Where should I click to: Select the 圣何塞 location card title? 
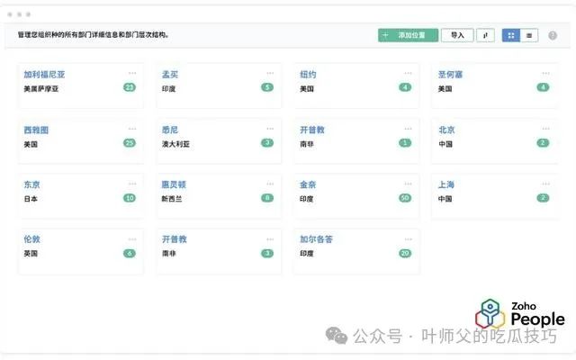coord(450,75)
